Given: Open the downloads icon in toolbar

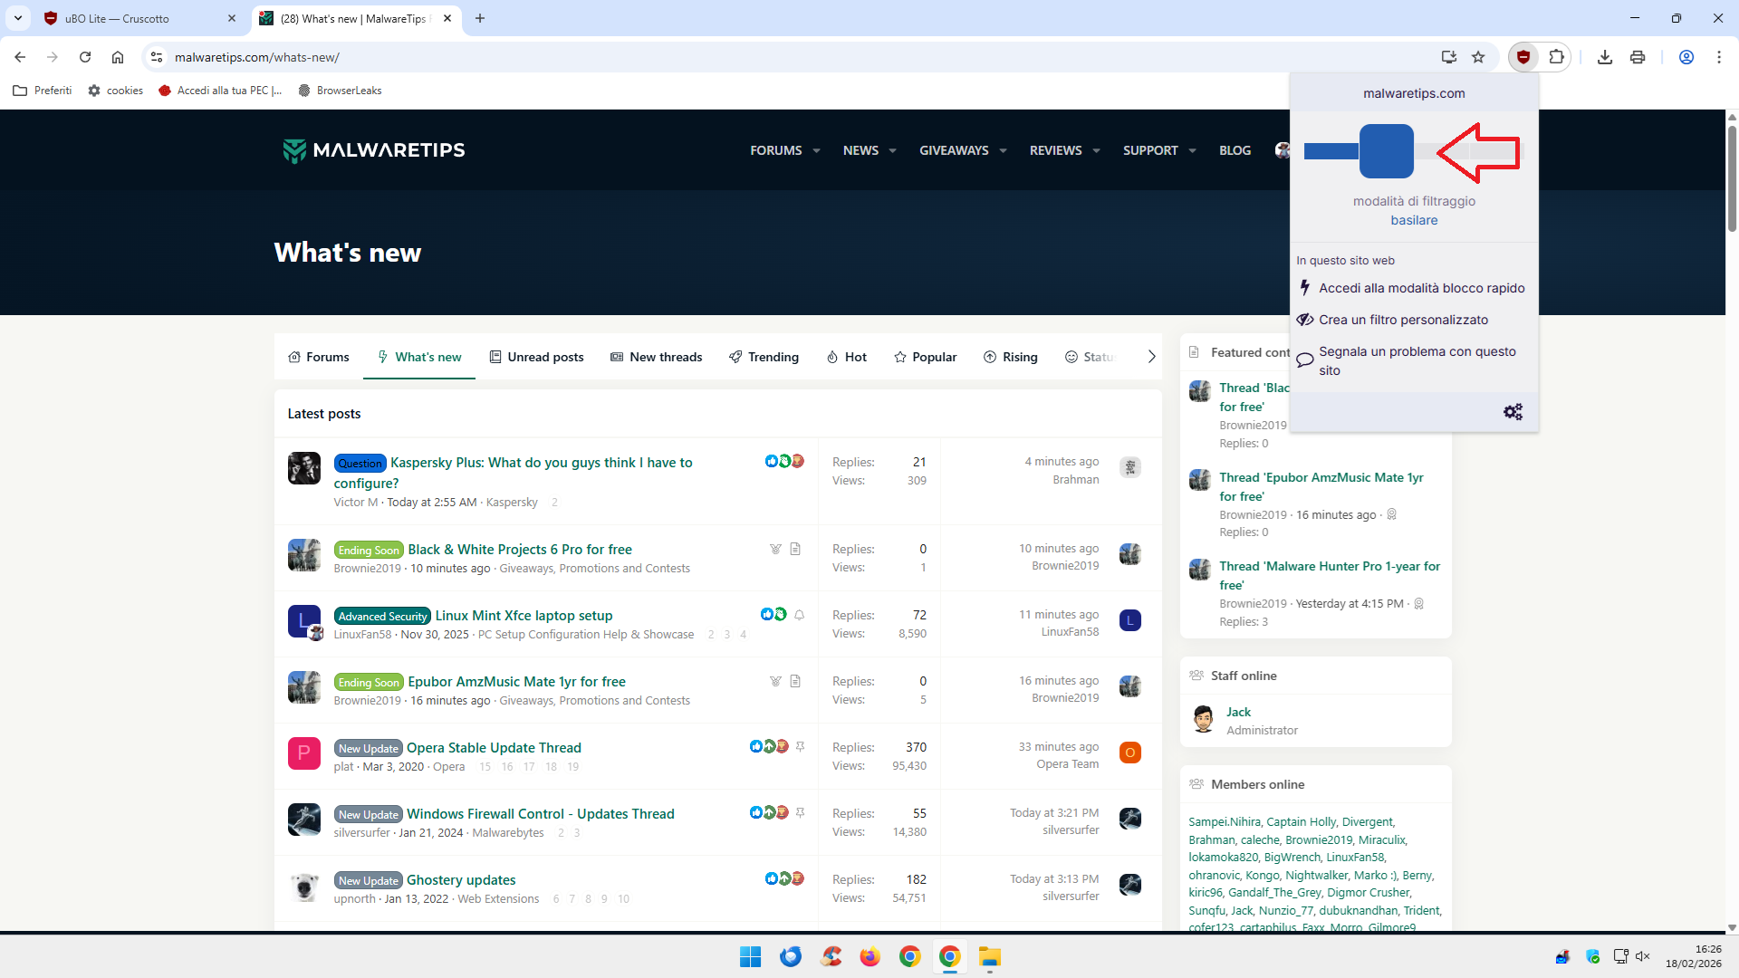Looking at the screenshot, I should 1605,57.
